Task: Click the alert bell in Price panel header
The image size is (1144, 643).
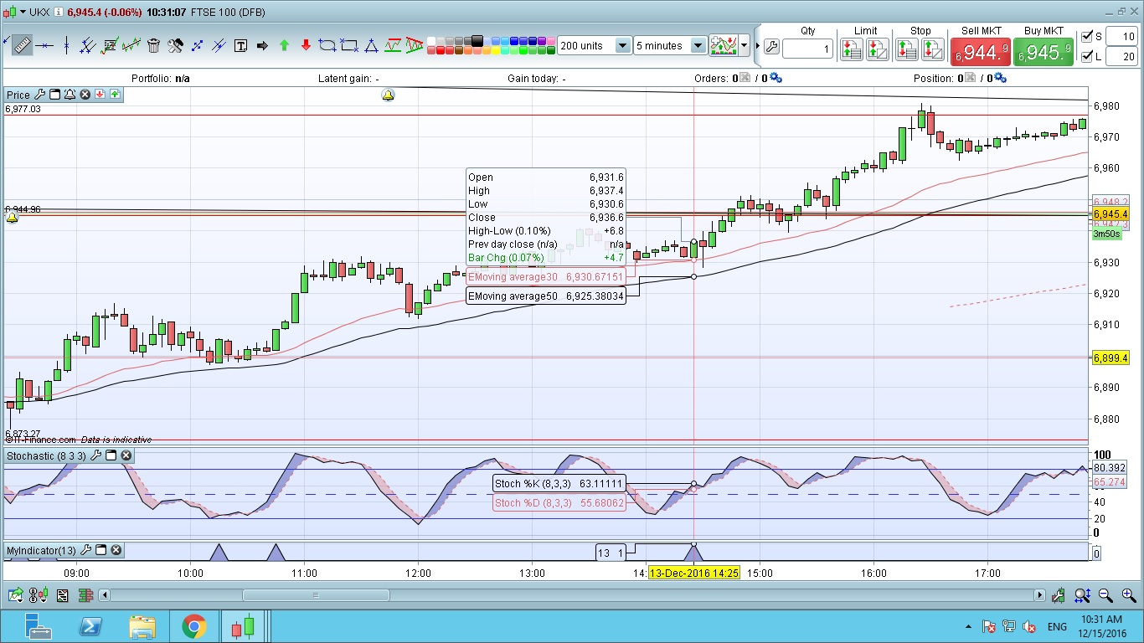Action: point(70,95)
